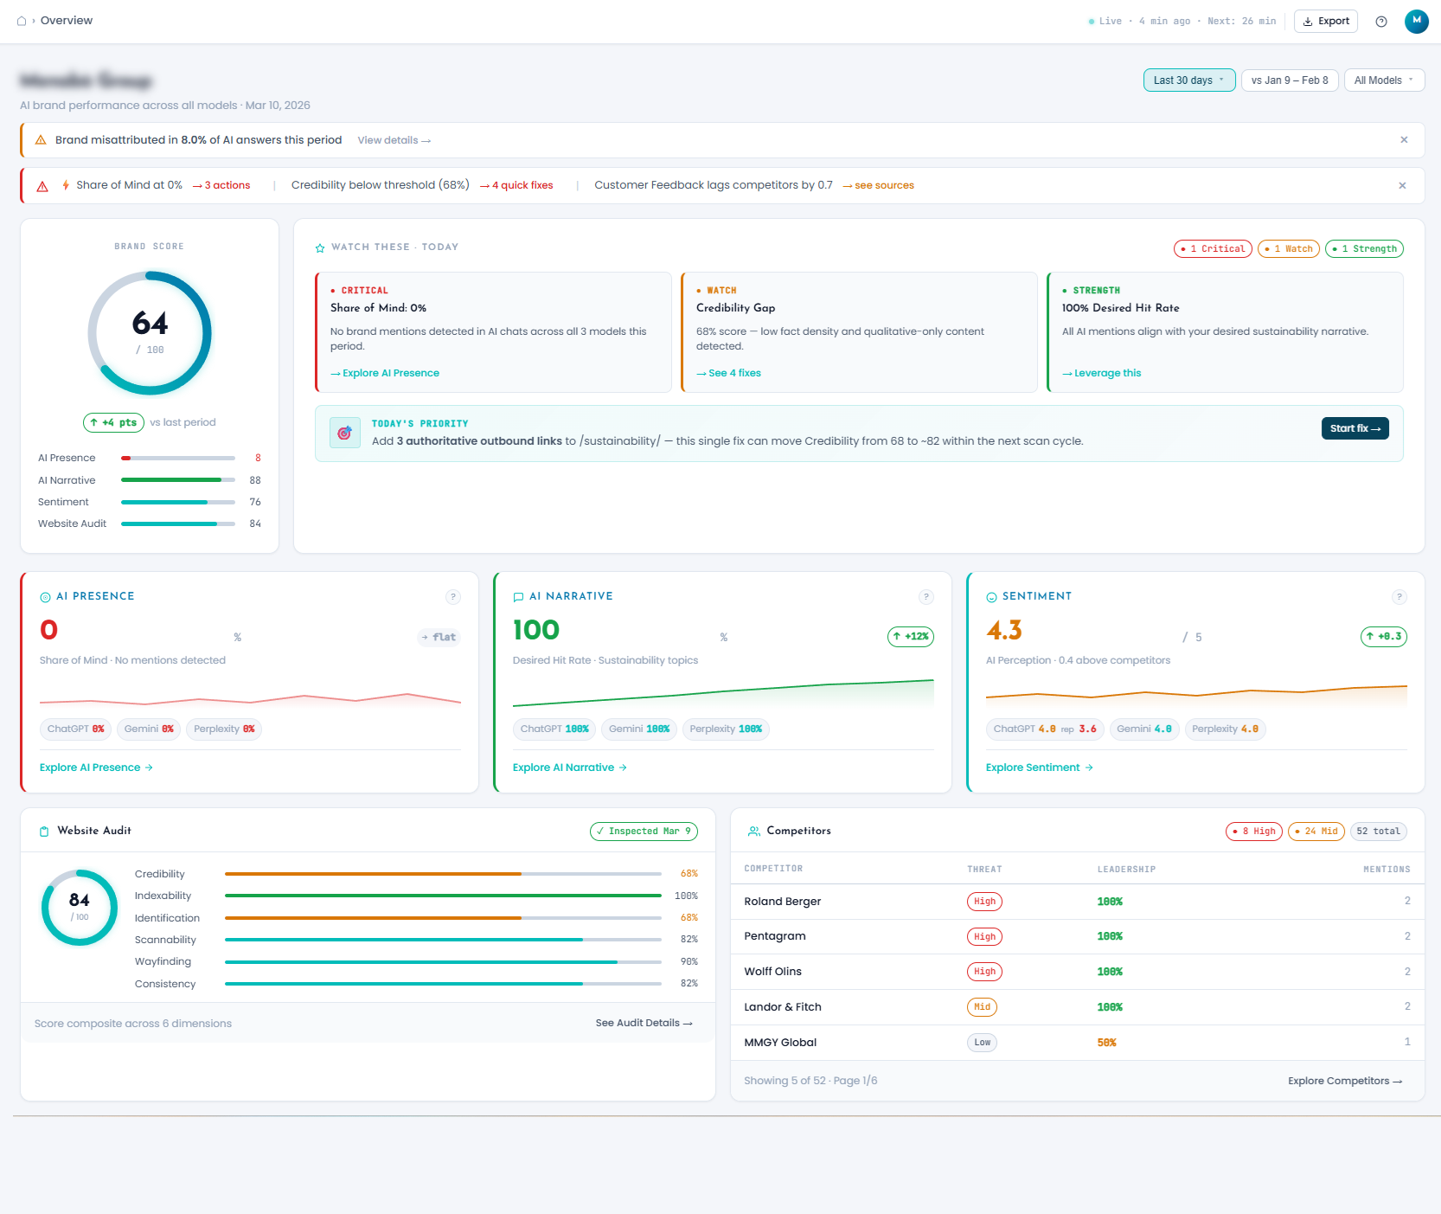
Task: Click the Export button
Action: coord(1325,21)
